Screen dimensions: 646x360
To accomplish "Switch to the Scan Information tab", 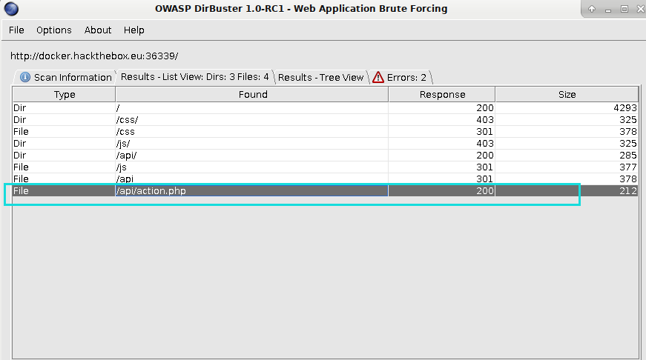I will 65,77.
